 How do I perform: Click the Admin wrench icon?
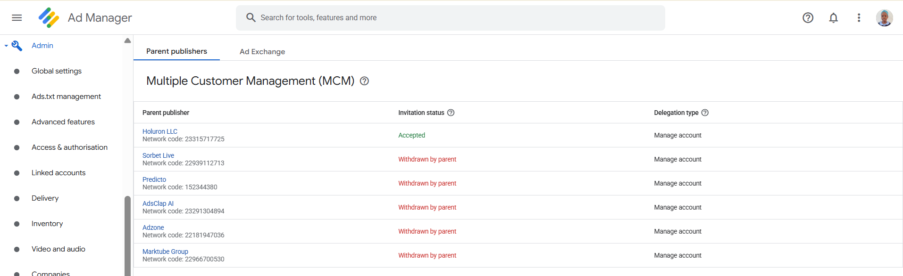[17, 46]
